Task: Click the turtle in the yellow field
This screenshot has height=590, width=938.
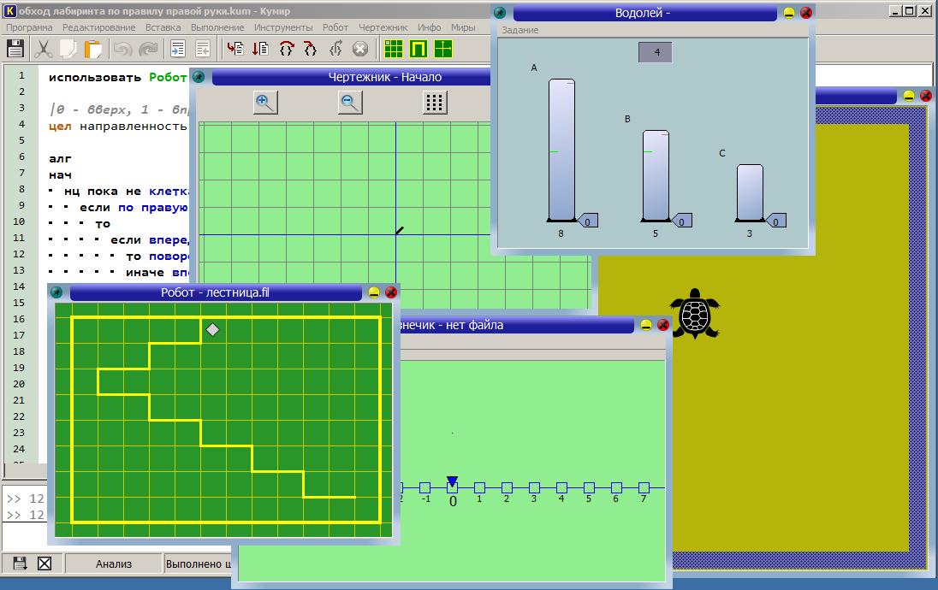Action: point(695,314)
